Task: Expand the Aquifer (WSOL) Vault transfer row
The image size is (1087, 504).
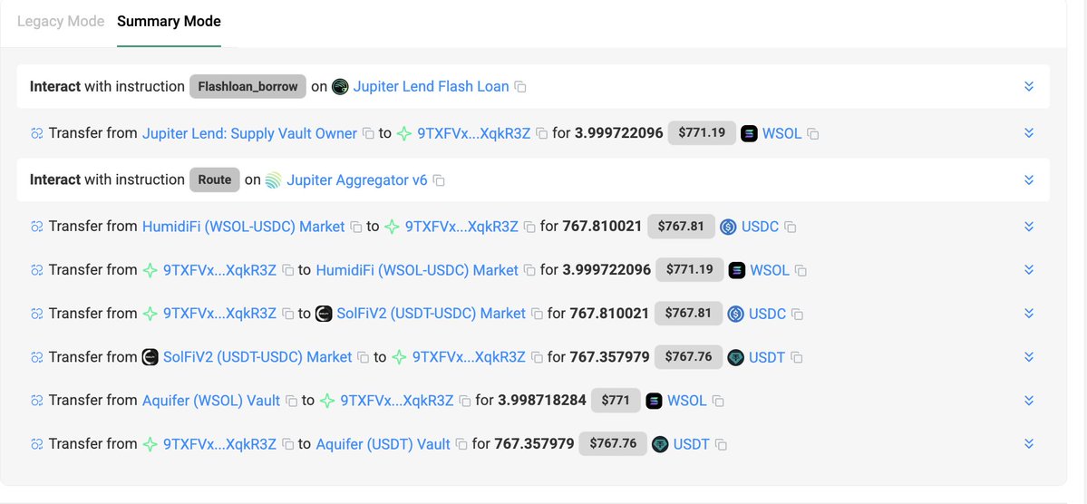Action: [x=1029, y=401]
